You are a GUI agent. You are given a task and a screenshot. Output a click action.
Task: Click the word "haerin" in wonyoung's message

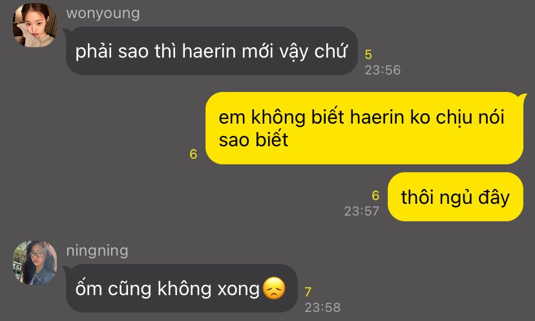click(209, 51)
